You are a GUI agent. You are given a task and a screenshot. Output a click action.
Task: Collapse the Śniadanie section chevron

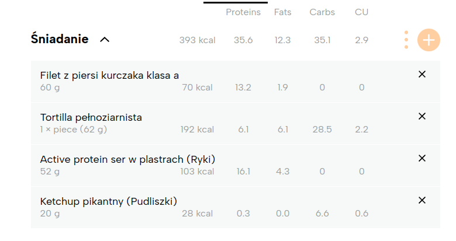105,40
